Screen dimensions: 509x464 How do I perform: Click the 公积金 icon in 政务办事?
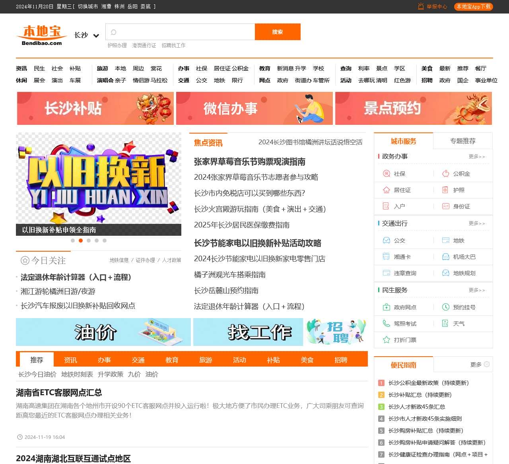click(445, 174)
